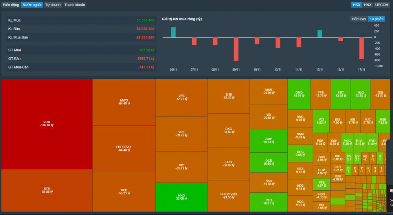
Task: Click the green BMP 19.33 tỷ tile
Action: [x=269, y=141]
